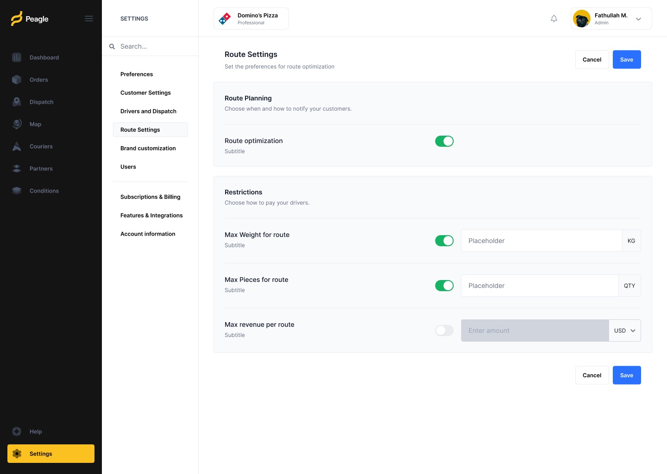Toggle Max Pieces for route switch

(444, 286)
